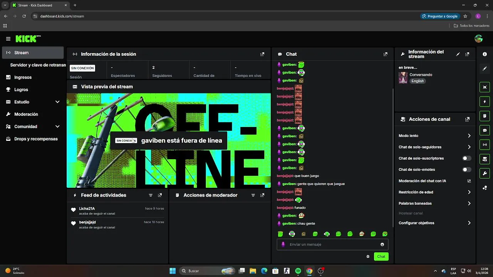Toggle the chat bubble widget icon
The width and height of the screenshot is (493, 277).
coord(485,130)
